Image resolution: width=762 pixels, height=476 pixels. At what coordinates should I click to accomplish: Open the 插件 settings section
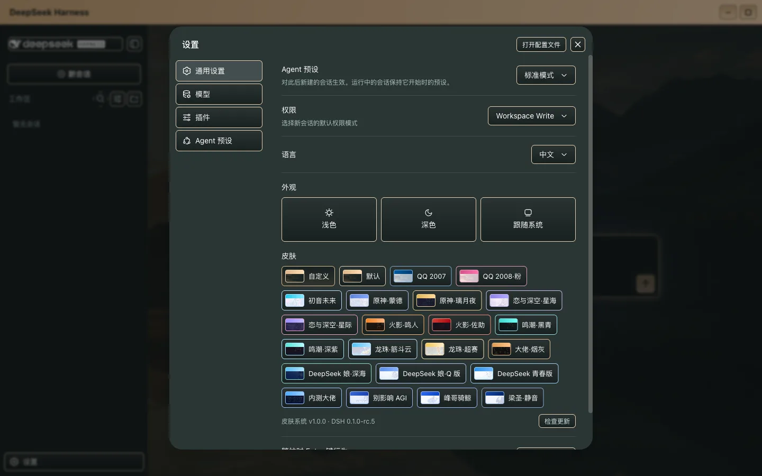(x=219, y=117)
